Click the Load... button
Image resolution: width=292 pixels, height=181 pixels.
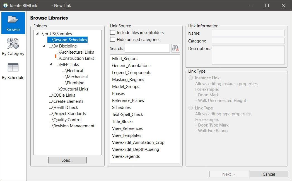(x=67, y=160)
